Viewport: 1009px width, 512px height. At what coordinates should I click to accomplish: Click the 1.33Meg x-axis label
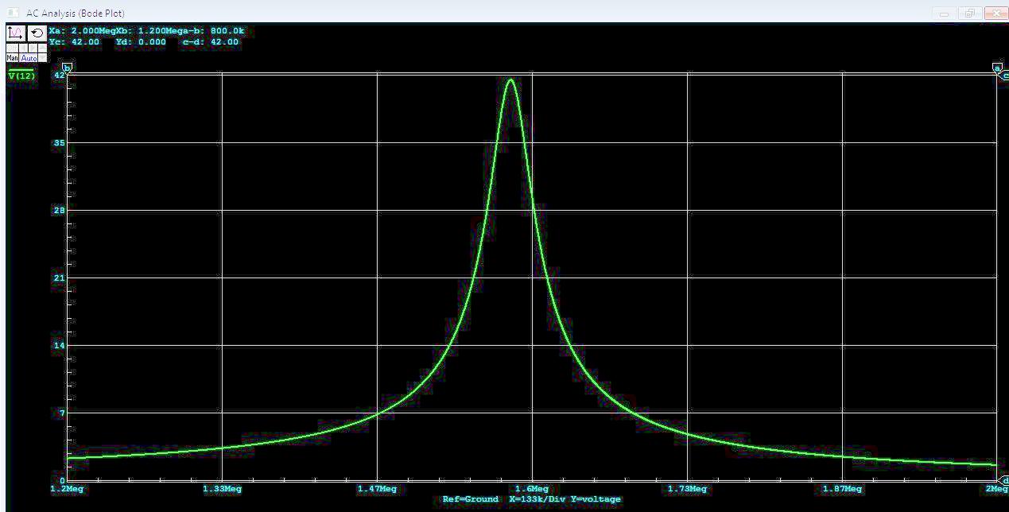coord(222,489)
